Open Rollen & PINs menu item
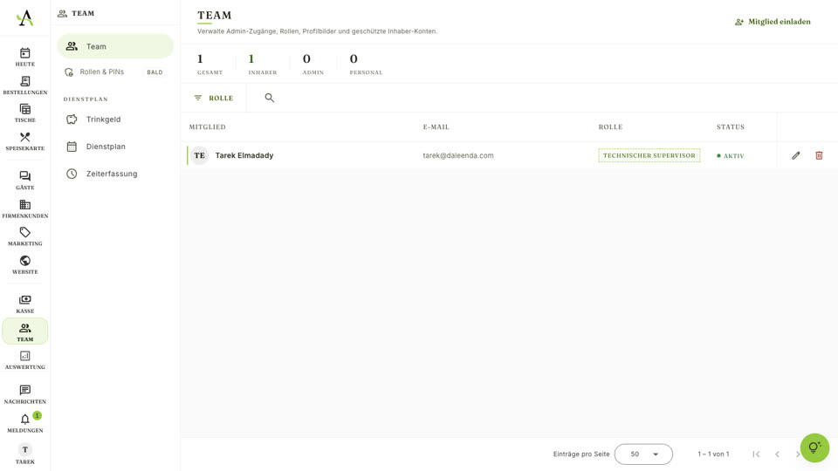838x471 pixels. click(x=115, y=72)
